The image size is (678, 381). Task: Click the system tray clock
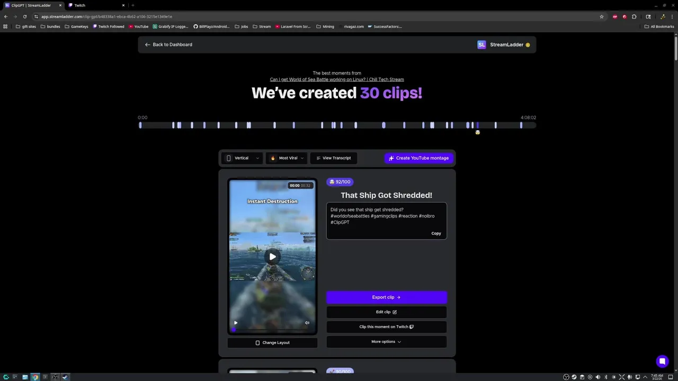point(657,377)
